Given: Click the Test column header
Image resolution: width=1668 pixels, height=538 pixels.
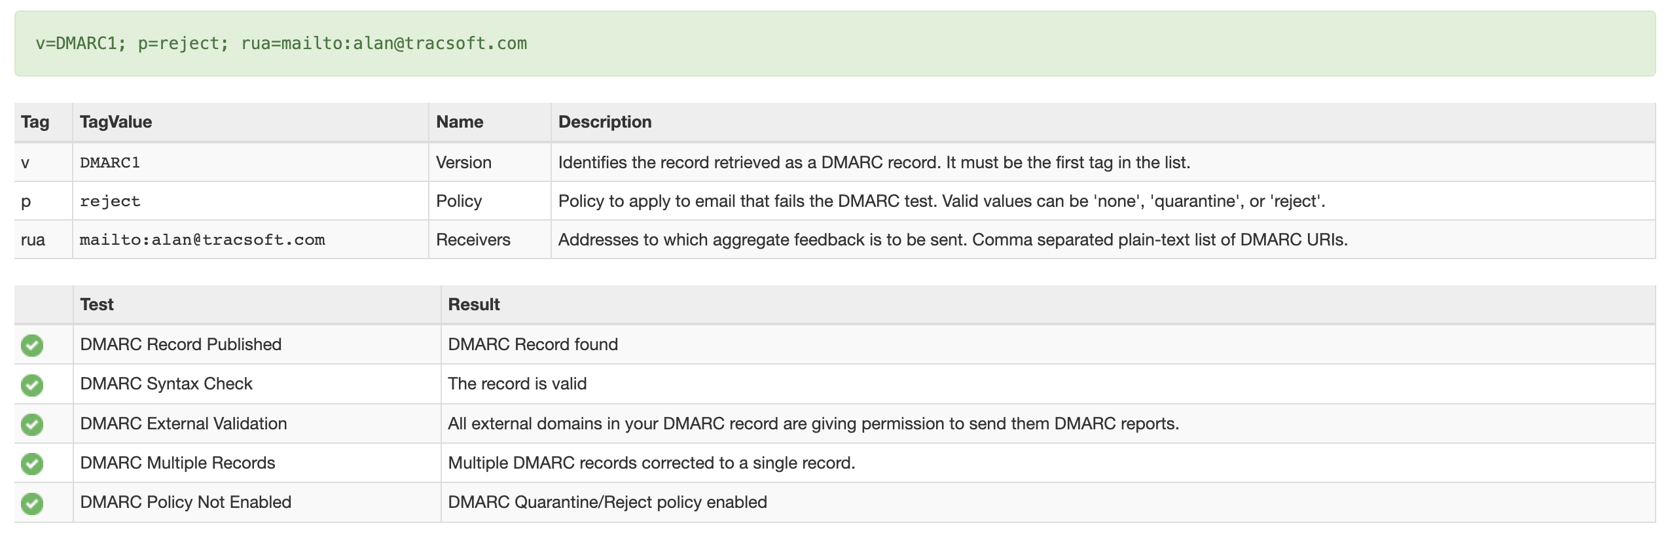Looking at the screenshot, I should pos(97,305).
